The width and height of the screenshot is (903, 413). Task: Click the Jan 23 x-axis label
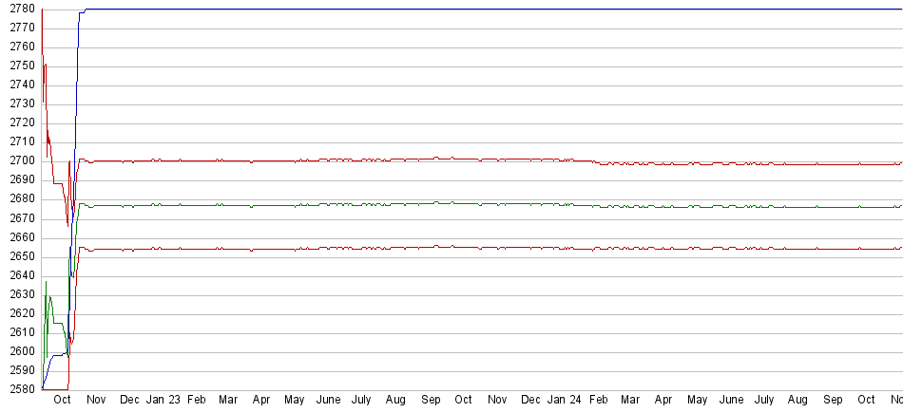163,401
